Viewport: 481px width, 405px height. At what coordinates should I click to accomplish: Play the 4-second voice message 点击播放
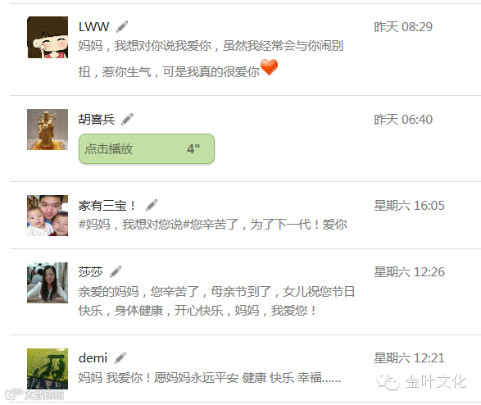[x=147, y=149]
